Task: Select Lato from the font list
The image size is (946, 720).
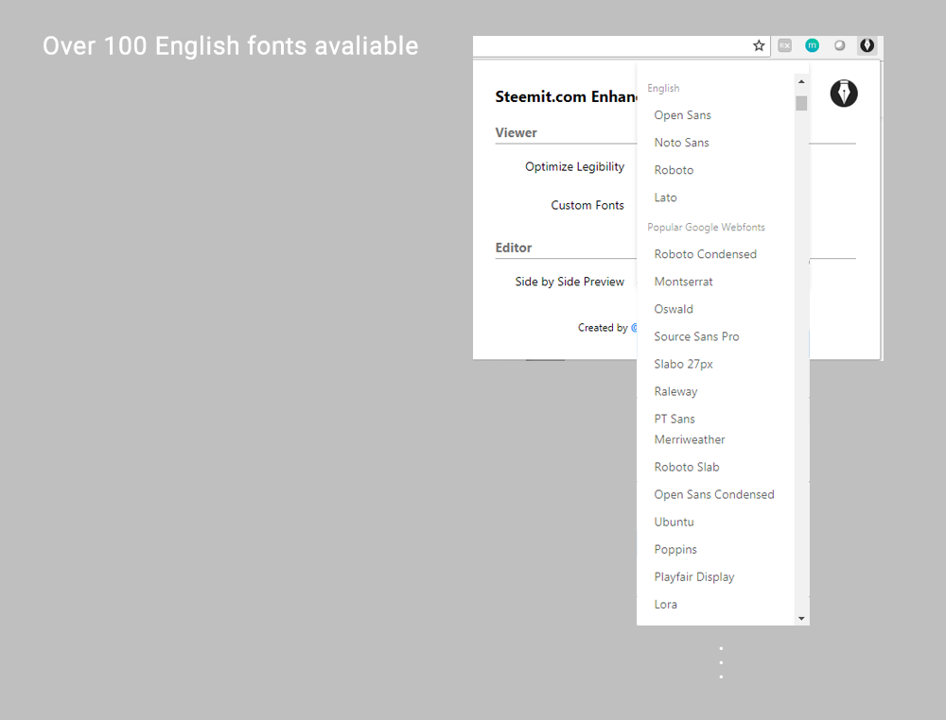Action: [x=665, y=197]
